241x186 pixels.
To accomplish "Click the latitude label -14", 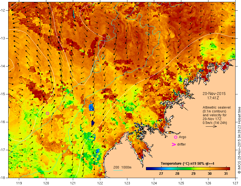I will coord(3,66).
